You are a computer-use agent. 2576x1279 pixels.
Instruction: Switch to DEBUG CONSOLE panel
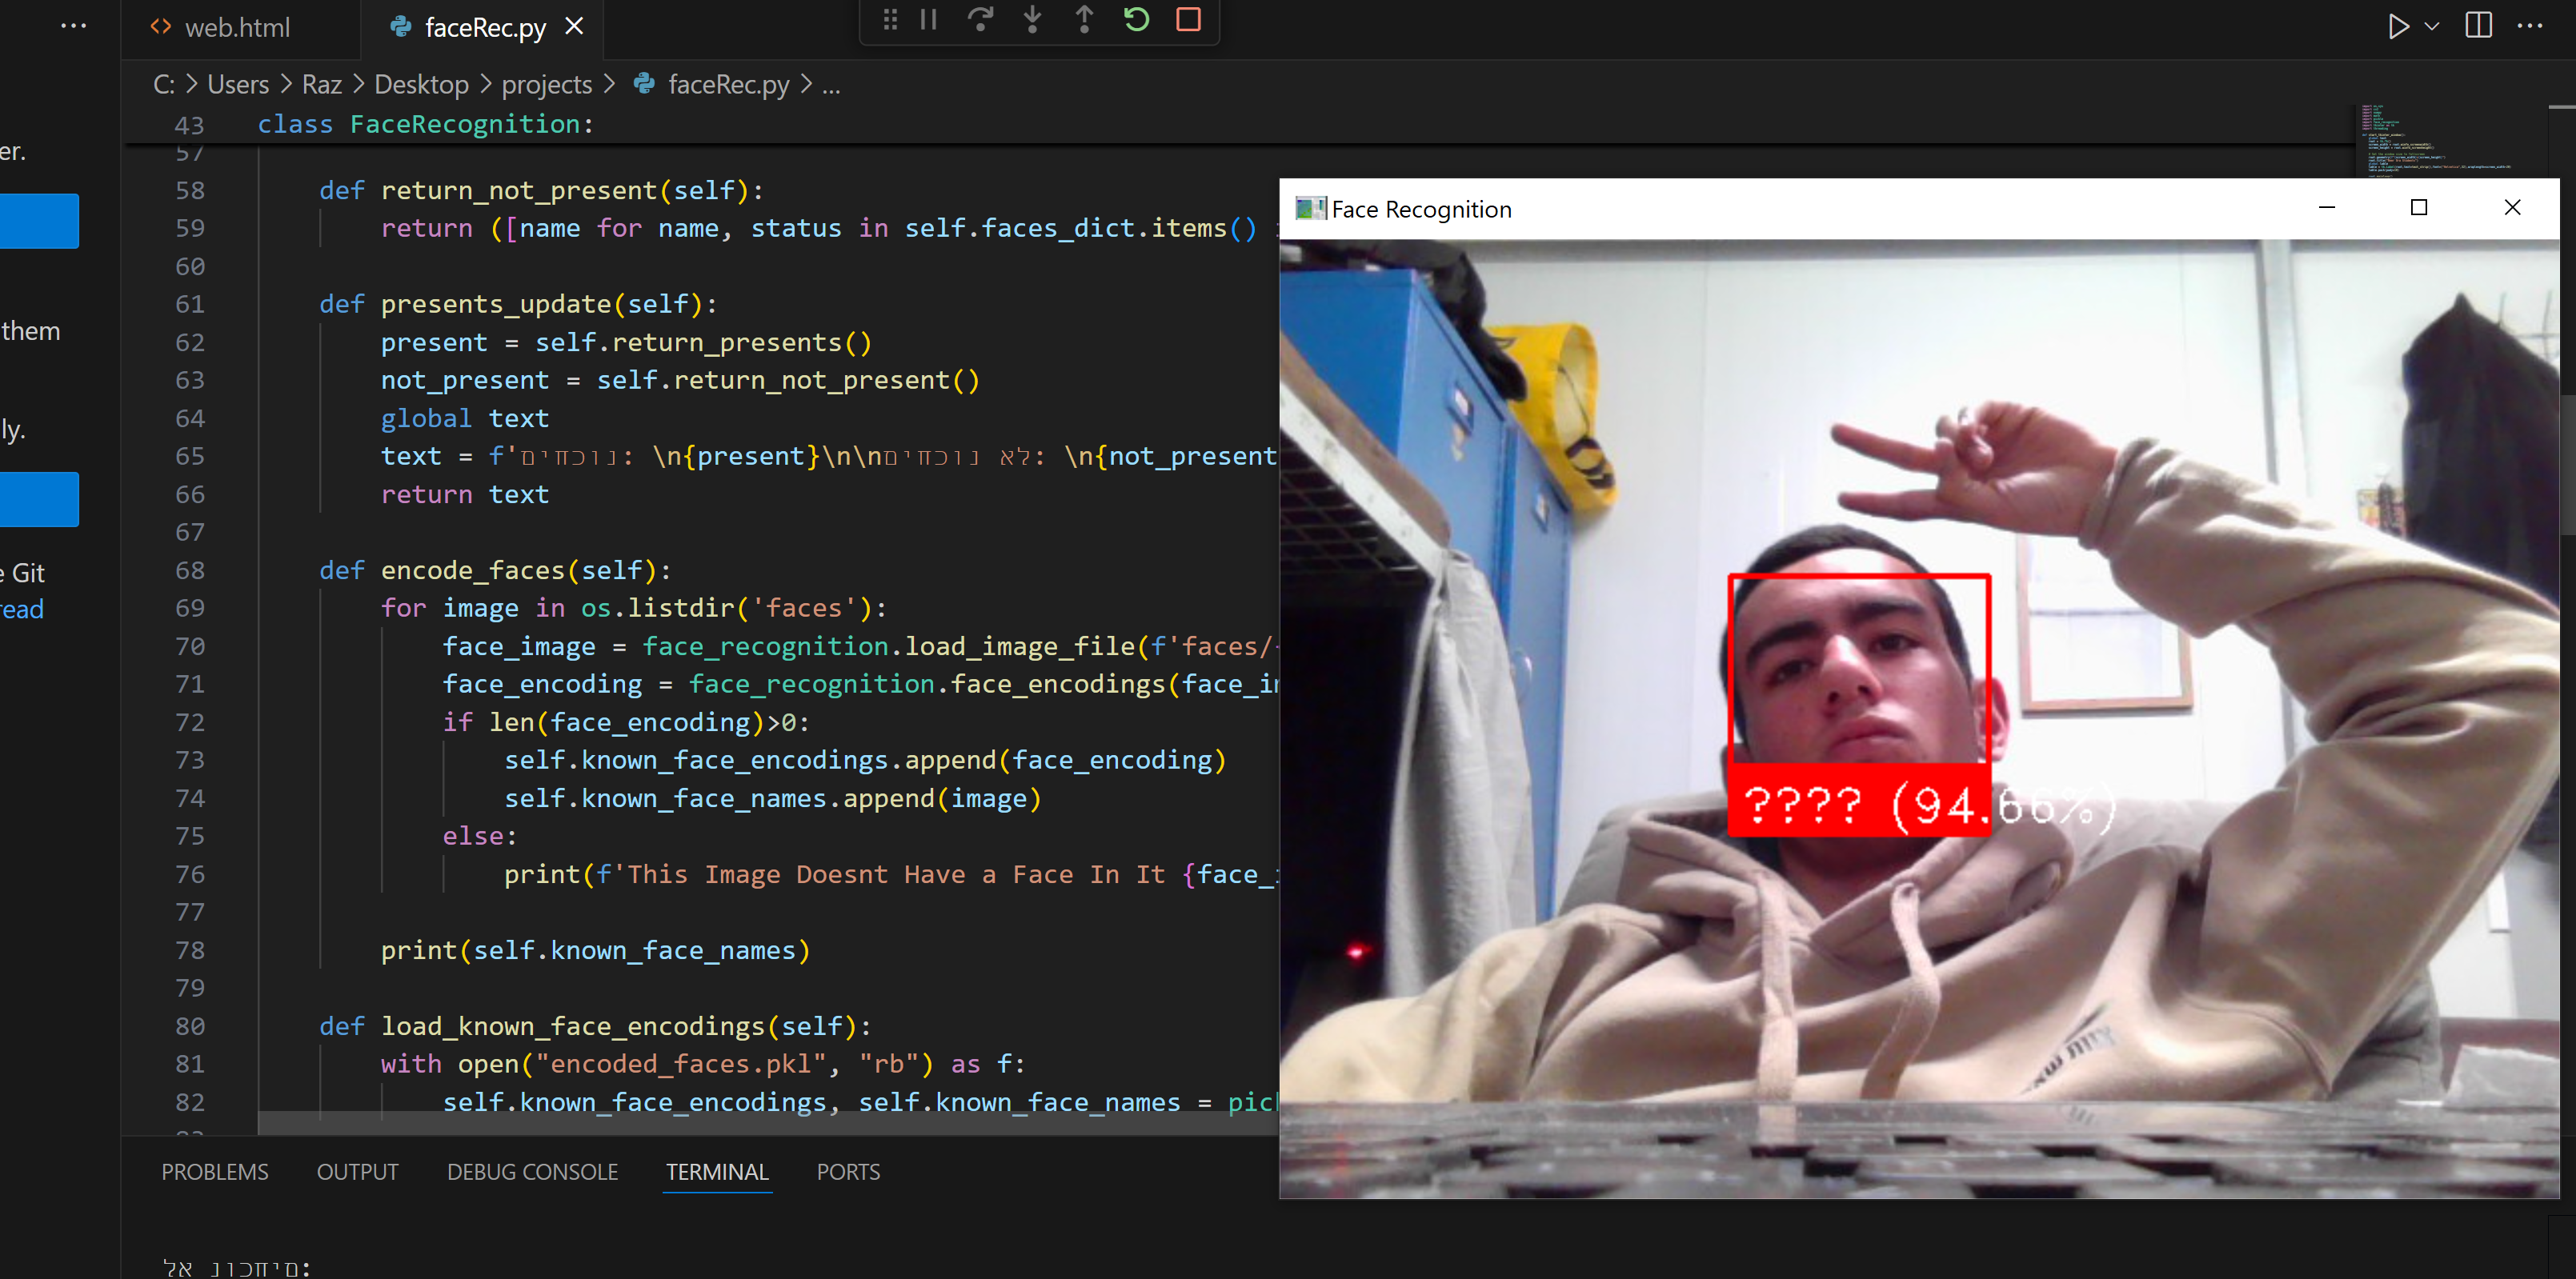(532, 1171)
